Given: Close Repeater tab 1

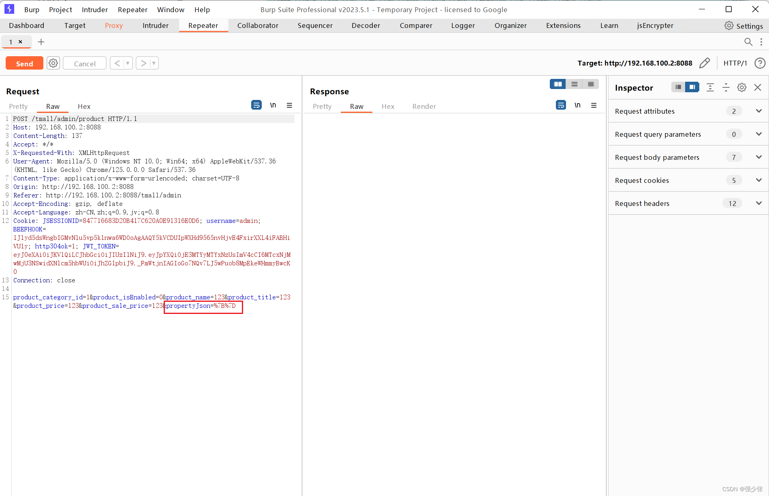Looking at the screenshot, I should (x=20, y=42).
